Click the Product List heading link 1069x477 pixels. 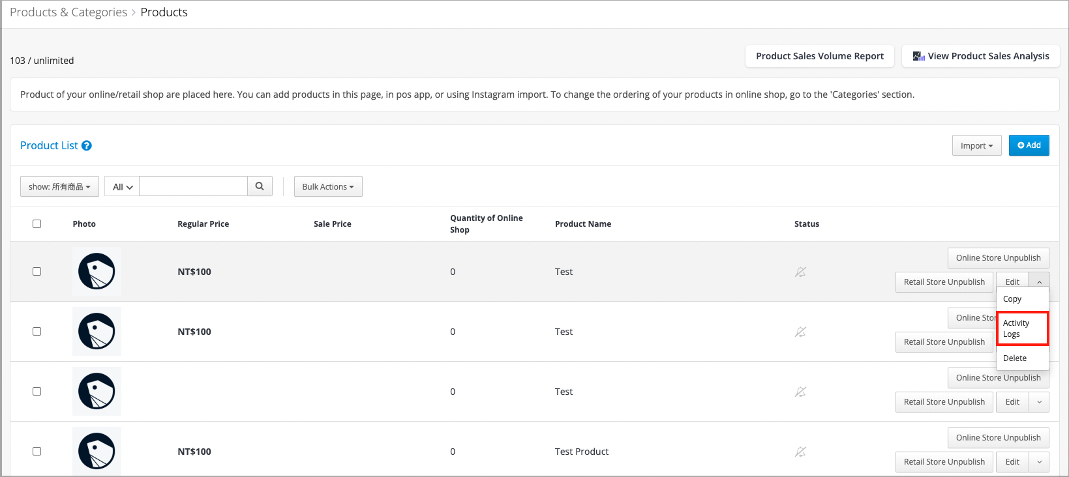(49, 145)
